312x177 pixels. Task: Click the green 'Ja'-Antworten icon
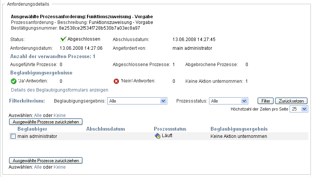(x=14, y=81)
